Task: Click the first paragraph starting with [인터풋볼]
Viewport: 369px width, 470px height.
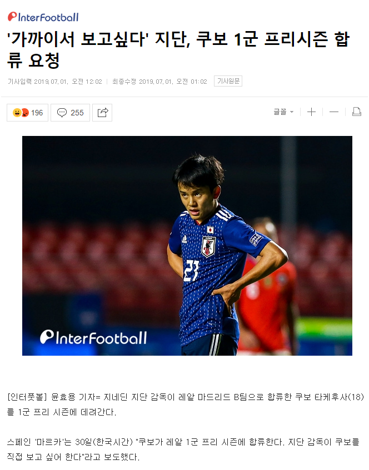Action: point(186,405)
